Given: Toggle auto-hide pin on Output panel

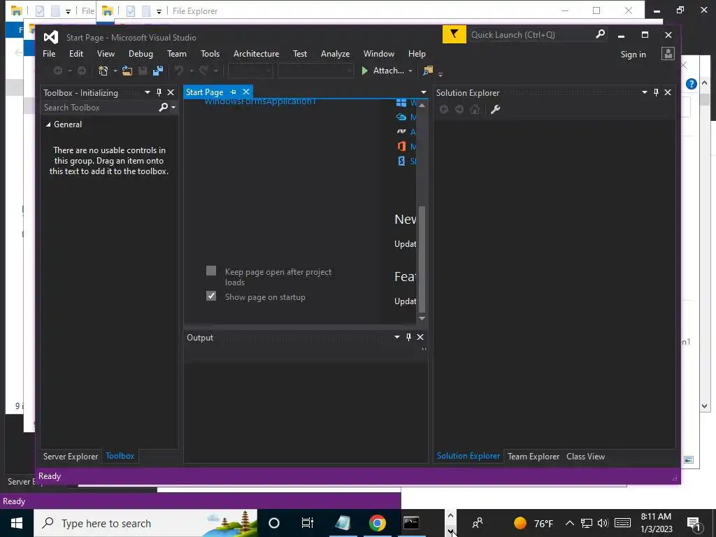Looking at the screenshot, I should [408, 337].
